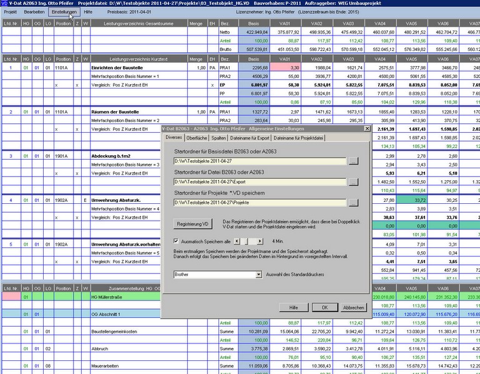
Task: Click the autosave interval slider thumb
Action: (x=246, y=241)
